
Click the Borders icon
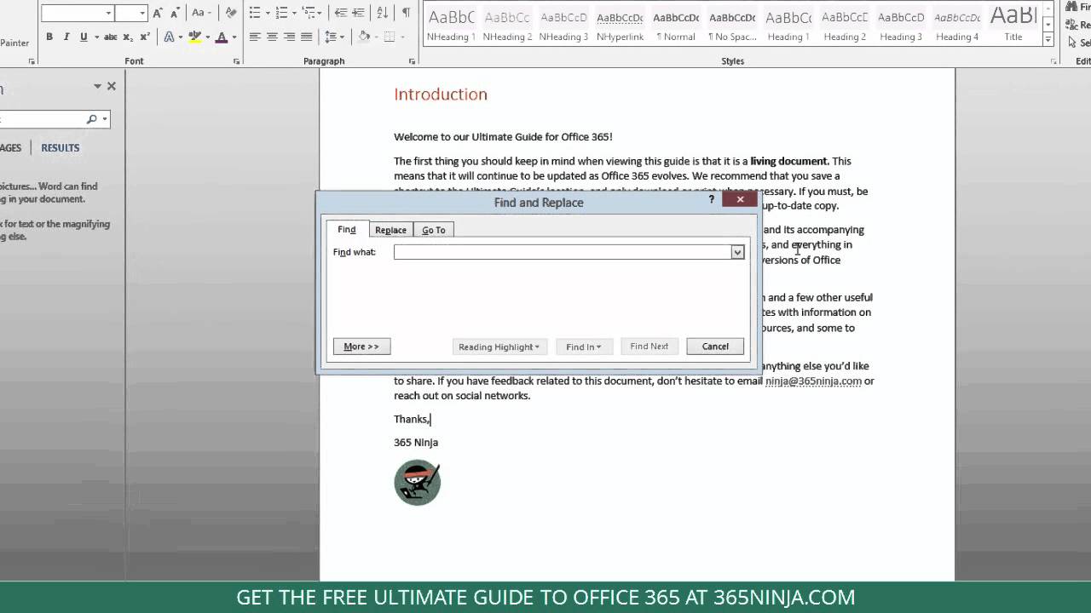click(x=390, y=37)
